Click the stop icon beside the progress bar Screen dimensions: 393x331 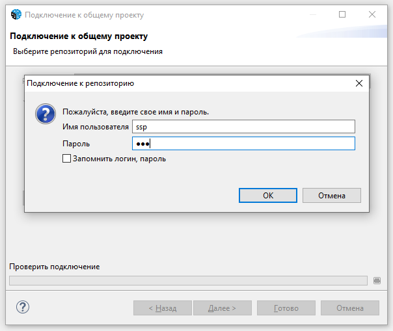tap(377, 280)
